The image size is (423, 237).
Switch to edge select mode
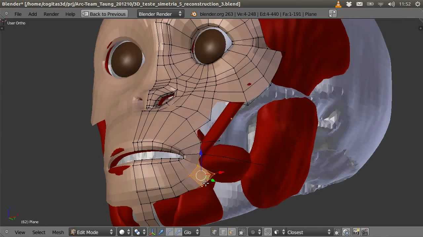pyautogui.click(x=223, y=232)
